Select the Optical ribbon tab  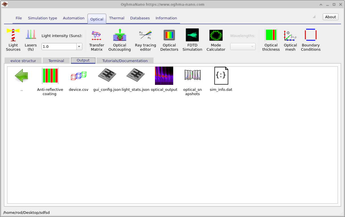97,19
